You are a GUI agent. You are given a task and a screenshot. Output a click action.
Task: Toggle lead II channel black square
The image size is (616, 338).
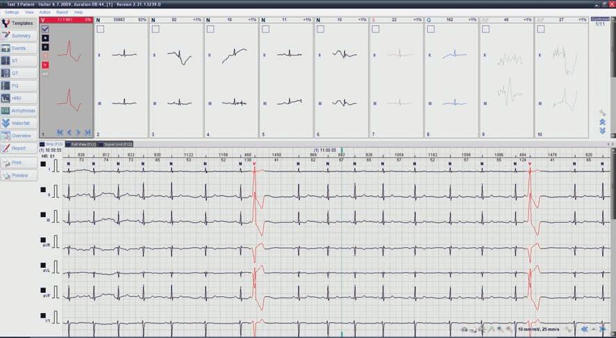[43, 189]
